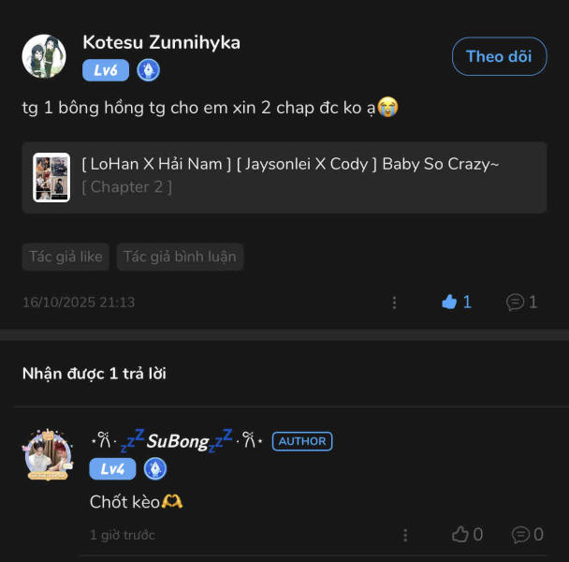The width and height of the screenshot is (569, 562).
Task: Open more options for SuBong's reply
Action: point(405,535)
